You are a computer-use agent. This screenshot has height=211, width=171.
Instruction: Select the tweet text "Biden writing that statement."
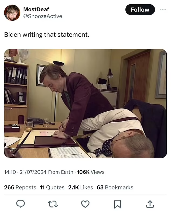[47, 34]
